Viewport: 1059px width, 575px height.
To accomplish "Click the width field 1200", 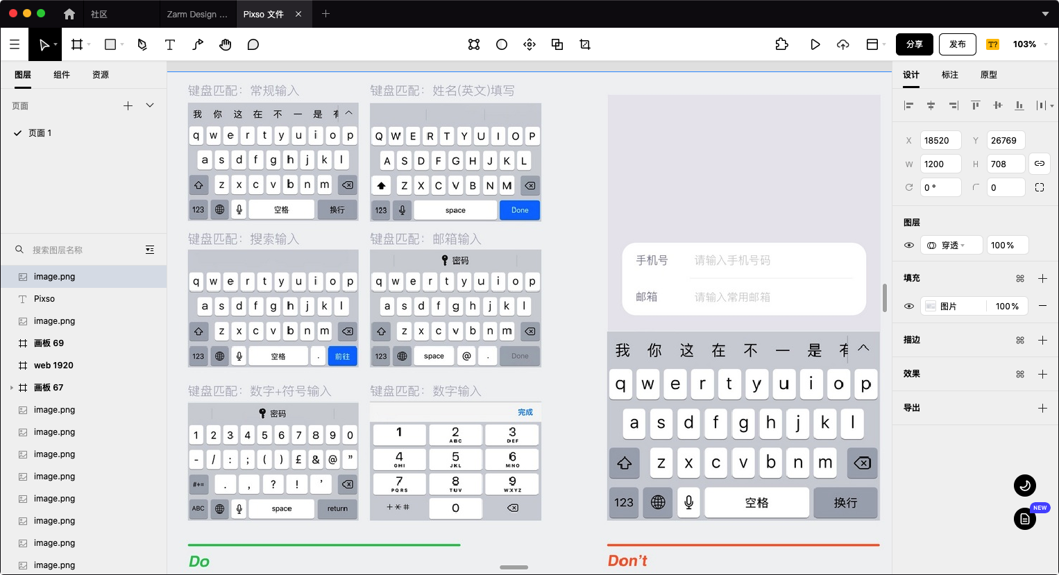I will (x=940, y=164).
